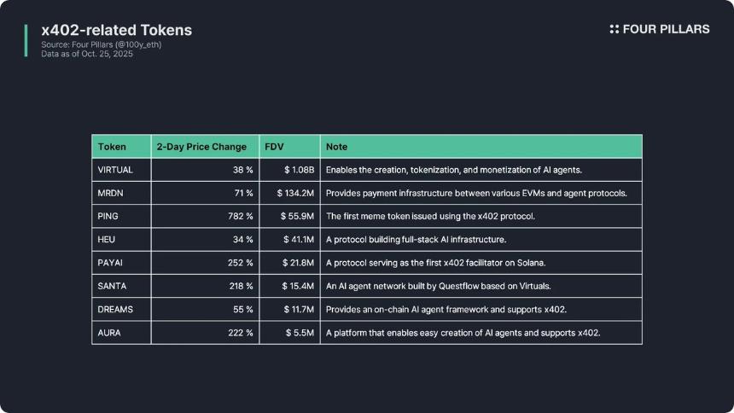
Task: Click the $ 1.08B FDV value
Action: tap(299, 170)
